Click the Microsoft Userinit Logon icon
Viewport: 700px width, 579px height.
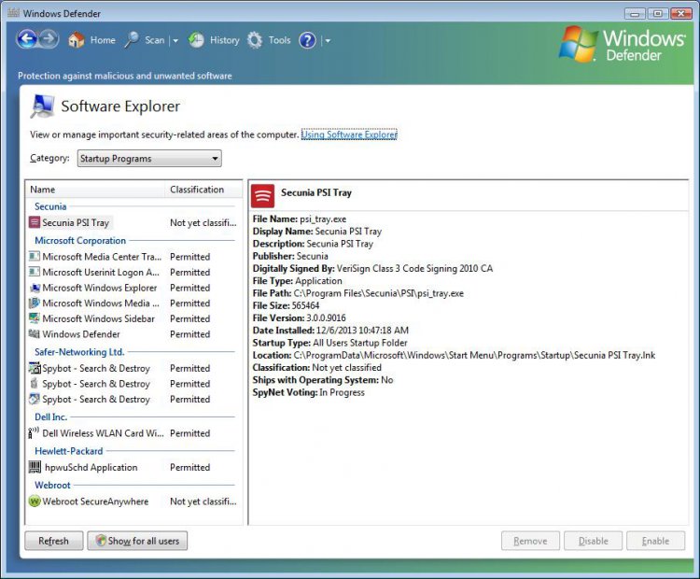point(35,272)
